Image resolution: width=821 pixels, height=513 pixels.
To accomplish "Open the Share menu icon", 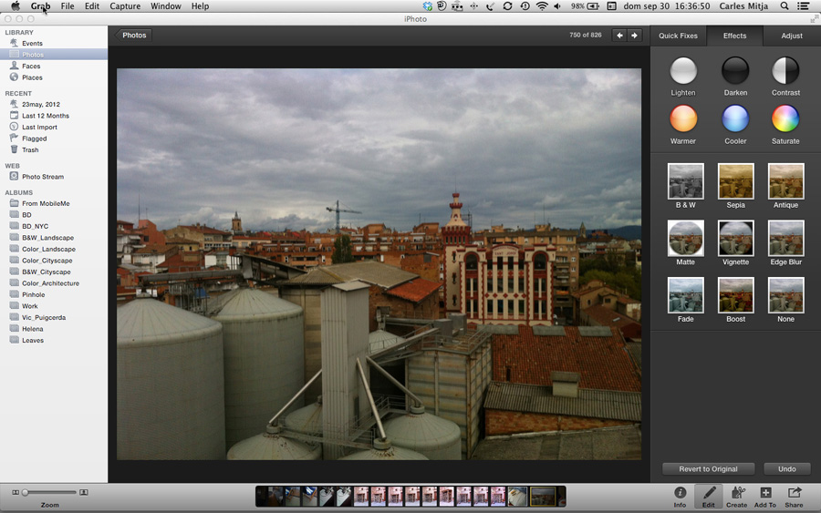I will point(795,496).
